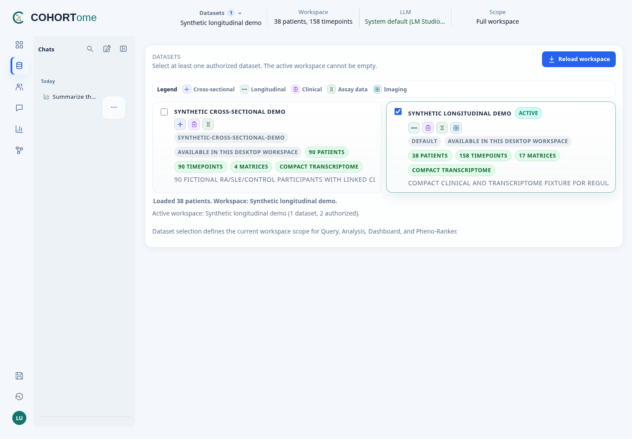Open the 'Summarize th...' chat item
Viewport: 632px width, 439px height.
pyautogui.click(x=70, y=97)
